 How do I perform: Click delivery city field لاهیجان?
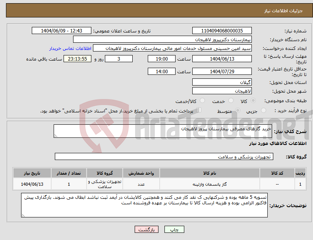(222, 91)
